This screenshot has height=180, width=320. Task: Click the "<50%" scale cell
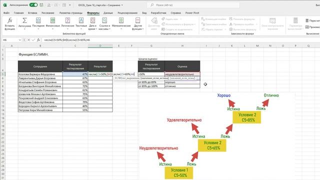pyautogui.click(x=151, y=74)
